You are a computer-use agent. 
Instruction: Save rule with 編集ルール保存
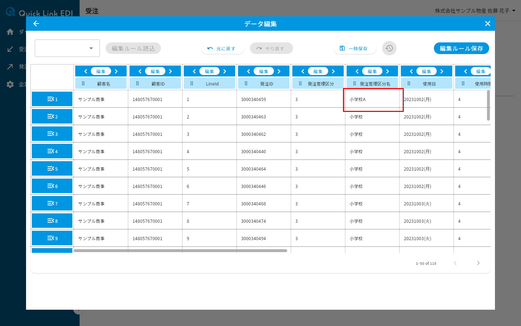pos(461,48)
